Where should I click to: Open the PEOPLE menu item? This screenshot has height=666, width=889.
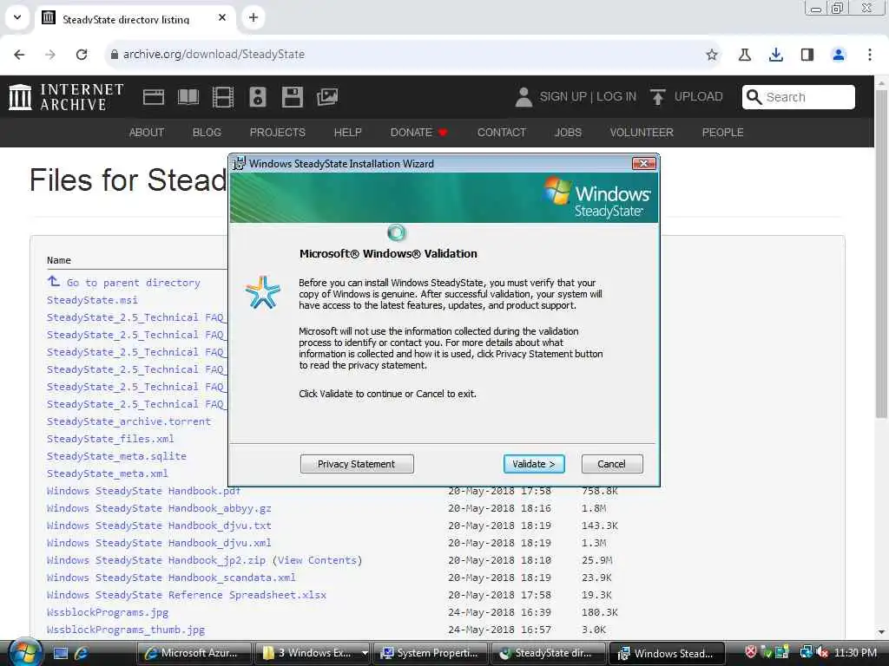722,133
